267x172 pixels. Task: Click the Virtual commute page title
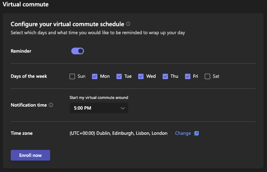25,5
